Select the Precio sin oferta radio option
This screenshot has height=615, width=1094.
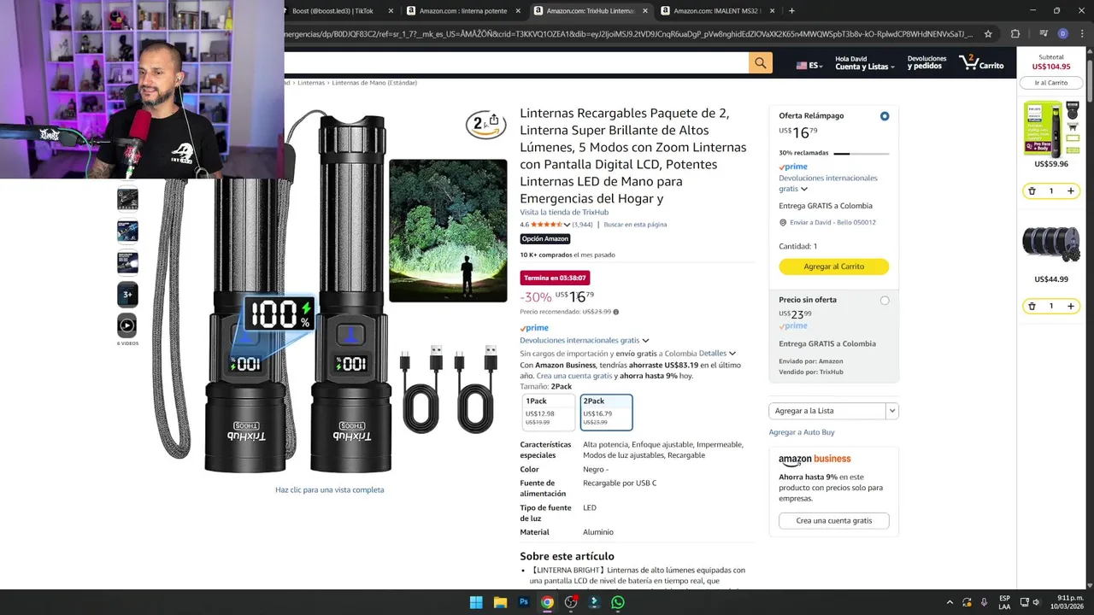(885, 301)
